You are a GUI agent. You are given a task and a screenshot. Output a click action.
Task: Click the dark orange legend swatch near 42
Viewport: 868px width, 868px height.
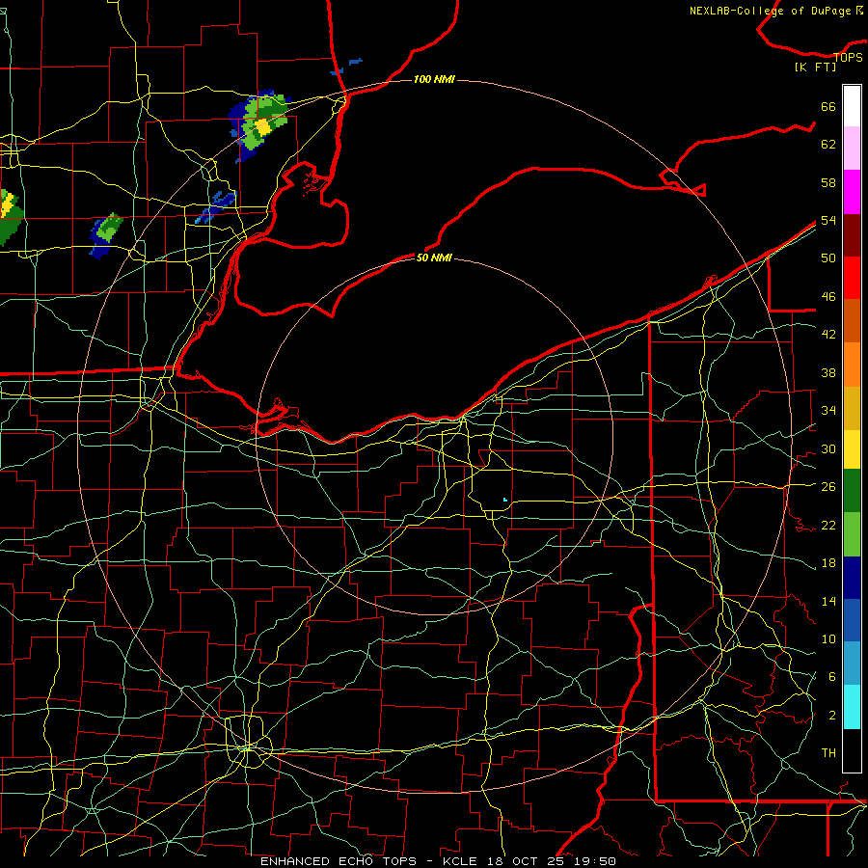[x=852, y=320]
